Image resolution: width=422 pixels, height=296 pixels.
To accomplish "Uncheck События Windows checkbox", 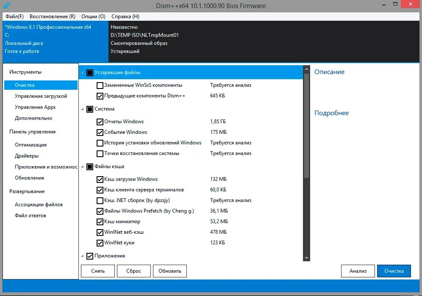I will click(x=100, y=132).
